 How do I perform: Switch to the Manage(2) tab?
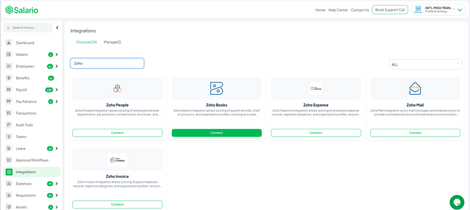coord(112,42)
